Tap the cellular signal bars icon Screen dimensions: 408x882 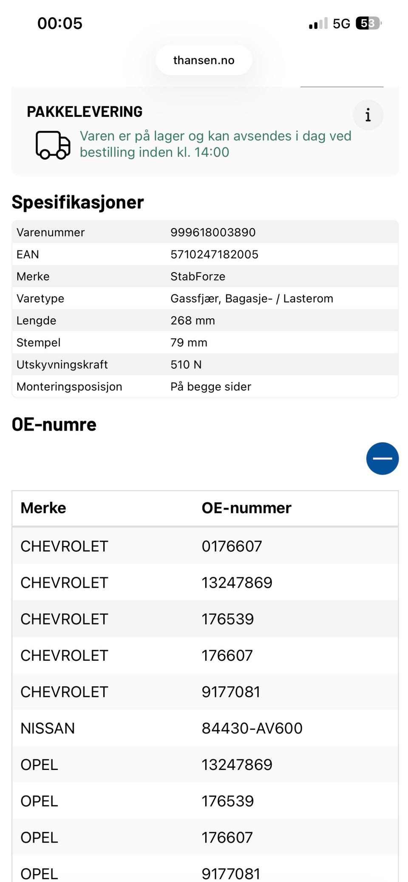tap(318, 23)
